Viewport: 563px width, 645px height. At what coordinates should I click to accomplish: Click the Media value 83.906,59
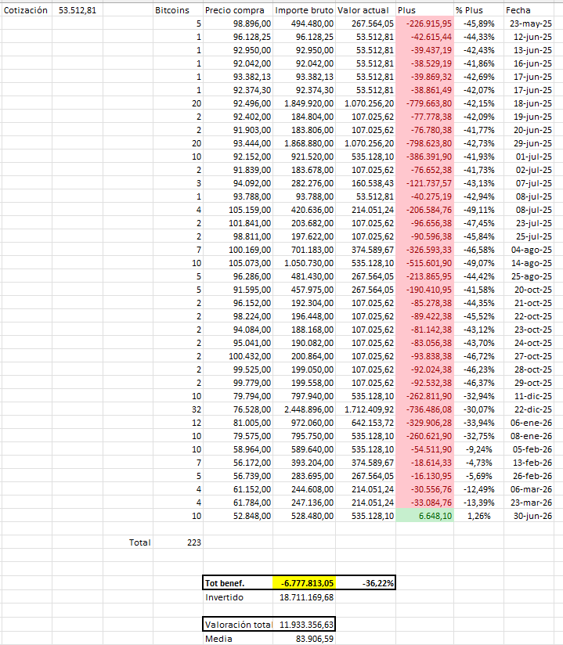[304, 639]
